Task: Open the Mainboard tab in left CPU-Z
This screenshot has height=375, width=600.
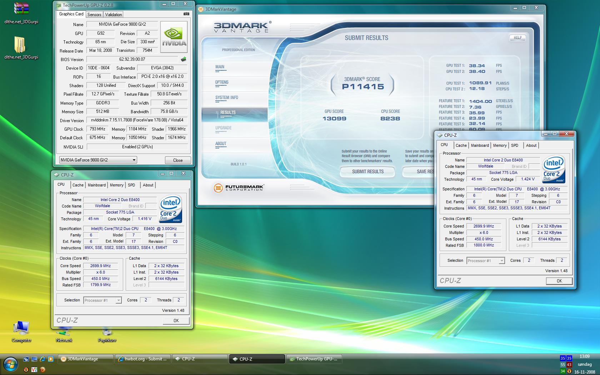Action: coord(97,185)
